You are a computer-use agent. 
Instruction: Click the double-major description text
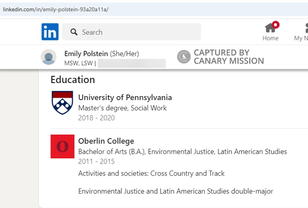[176, 191]
